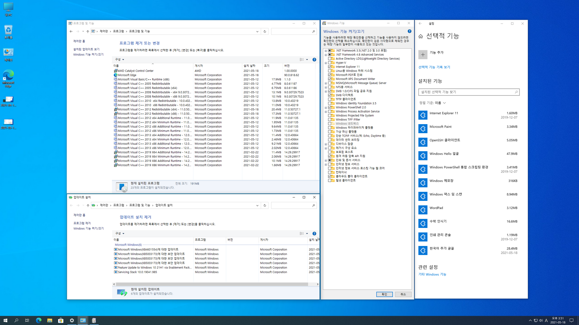Sort updates by 프로그램 column

[x=209, y=240]
